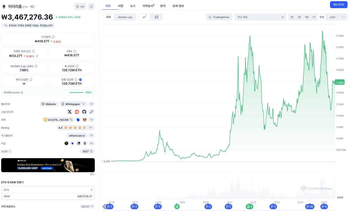Switch to the 뉴스 tab
The width and height of the screenshot is (349, 211).
point(133,6)
